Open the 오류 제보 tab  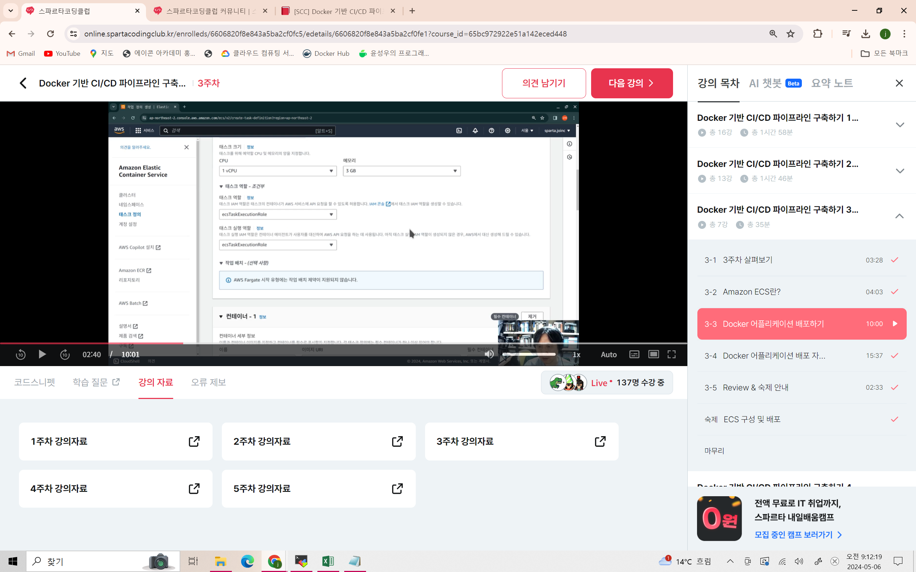coord(209,382)
